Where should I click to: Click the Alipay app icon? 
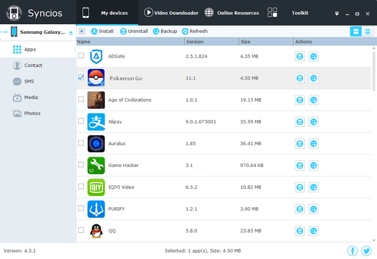click(x=96, y=122)
